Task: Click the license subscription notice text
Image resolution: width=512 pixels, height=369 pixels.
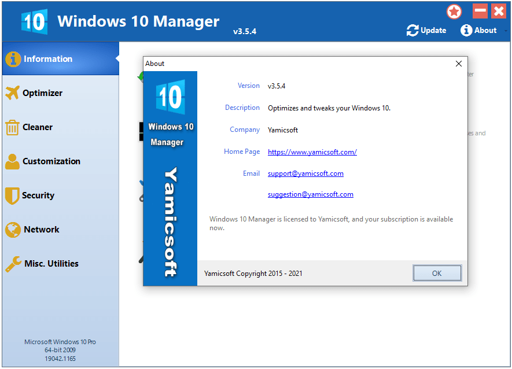Action: pos(331,224)
